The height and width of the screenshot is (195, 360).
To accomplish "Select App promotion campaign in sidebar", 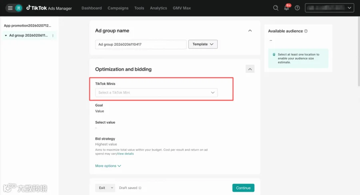I will [27, 26].
